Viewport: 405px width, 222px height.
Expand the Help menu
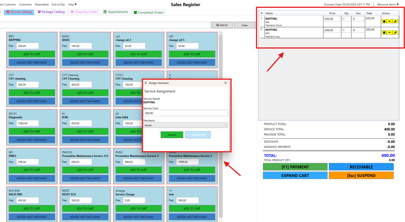tap(72, 4)
